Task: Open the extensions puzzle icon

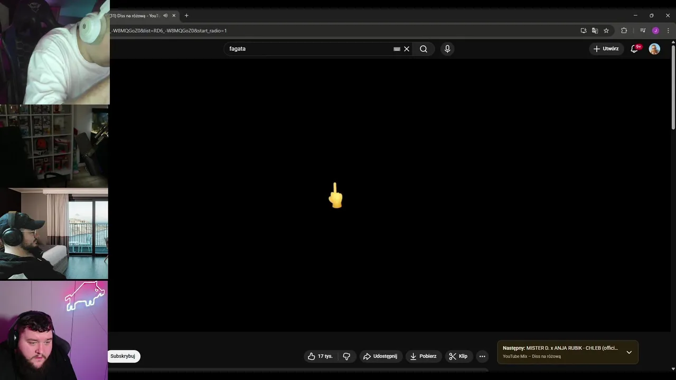Action: pyautogui.click(x=624, y=31)
